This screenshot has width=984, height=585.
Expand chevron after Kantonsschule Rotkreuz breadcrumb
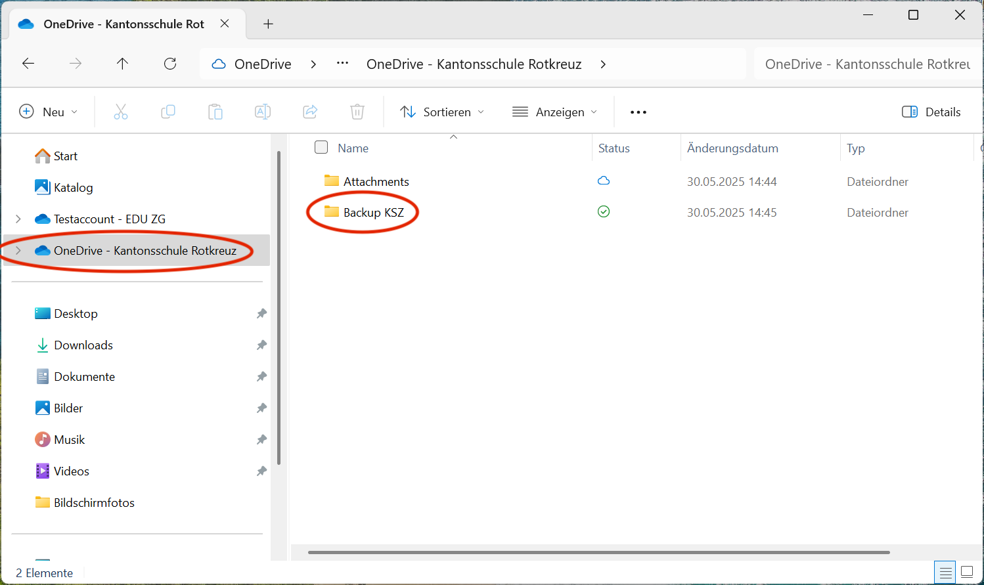click(x=603, y=64)
